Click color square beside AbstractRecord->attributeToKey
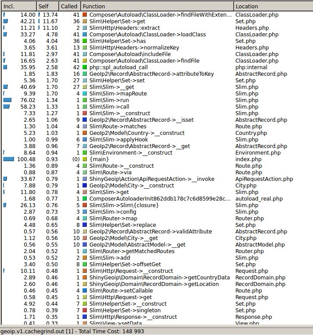Screen dimensions: 313x335 85,74
